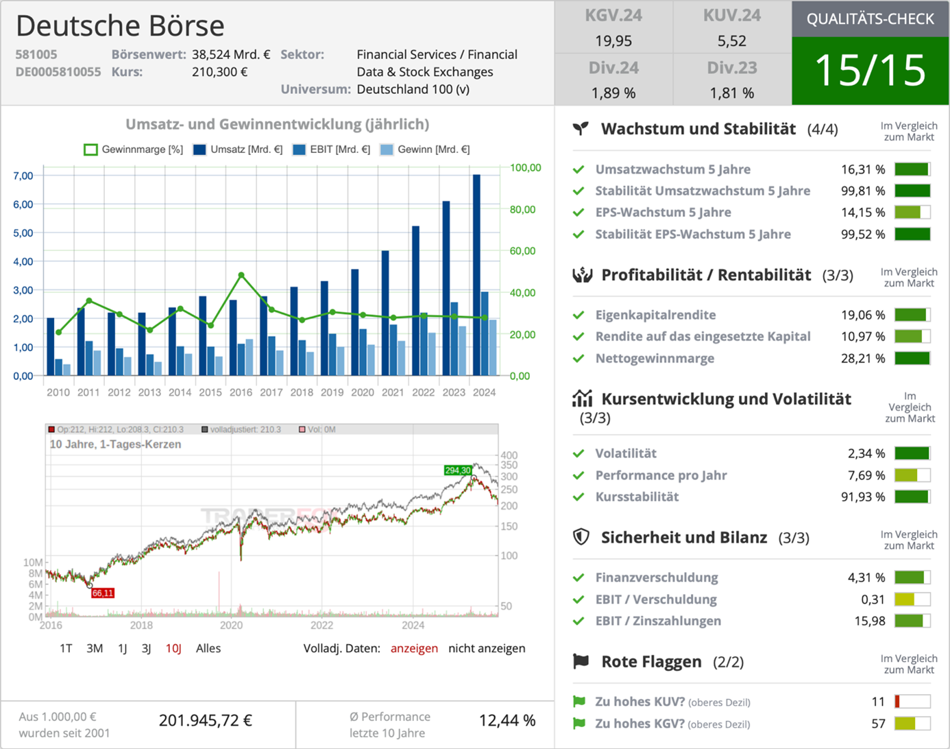Click anzeigen for volladjustierte Daten

pos(415,647)
